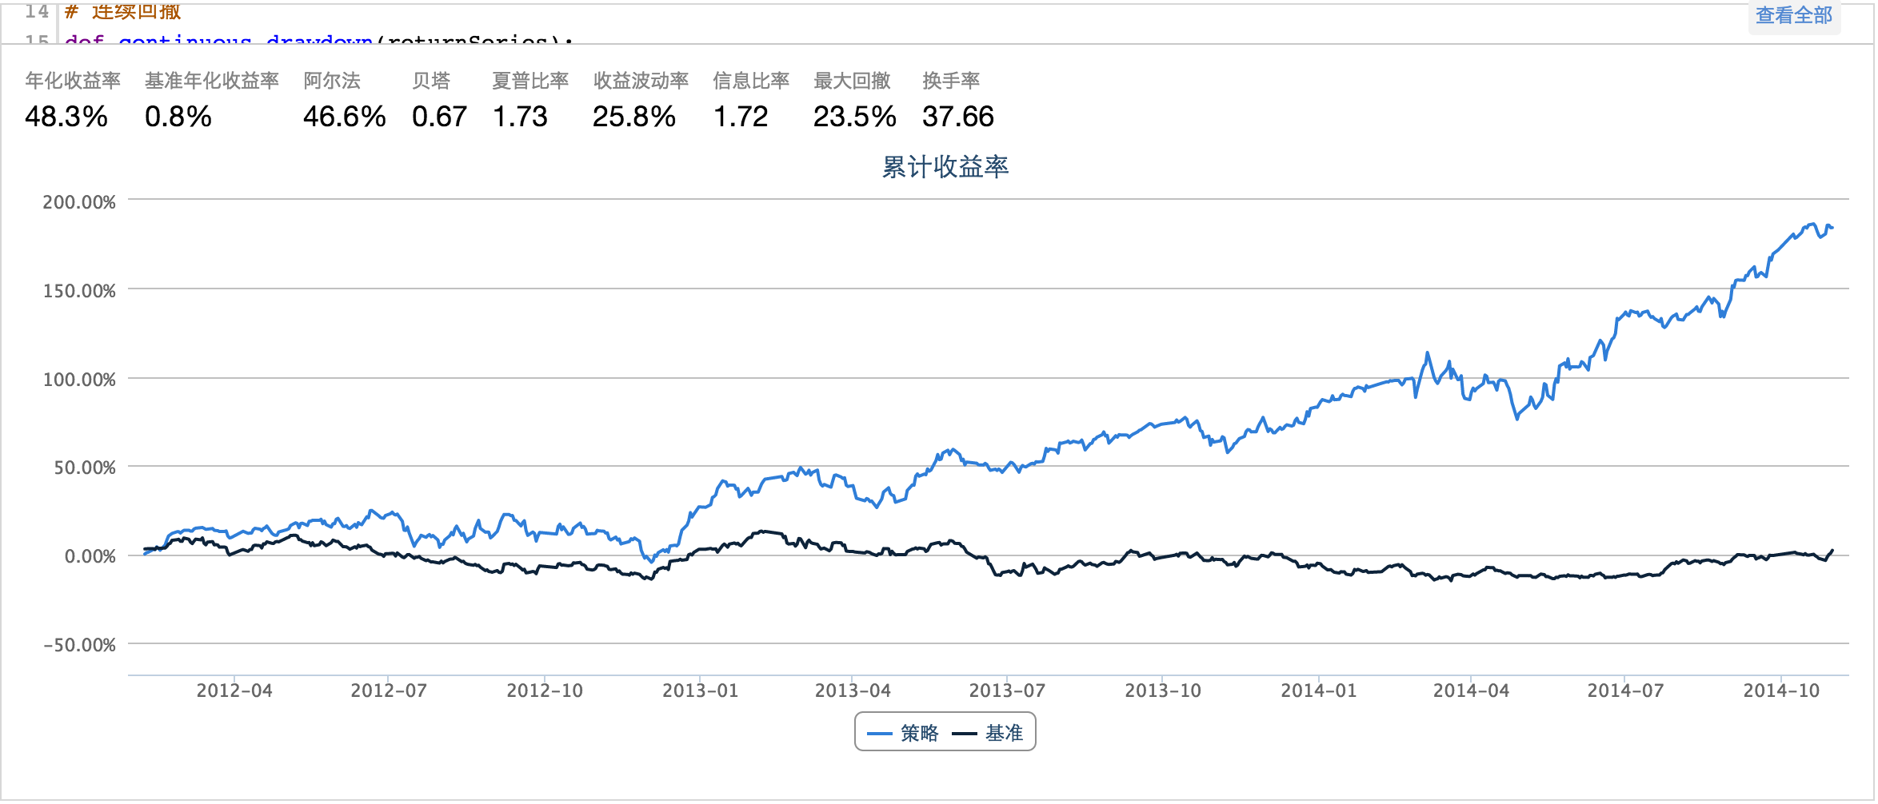1878x804 pixels.
Task: Click the 2013-01 x-axis date label
Action: click(x=700, y=691)
